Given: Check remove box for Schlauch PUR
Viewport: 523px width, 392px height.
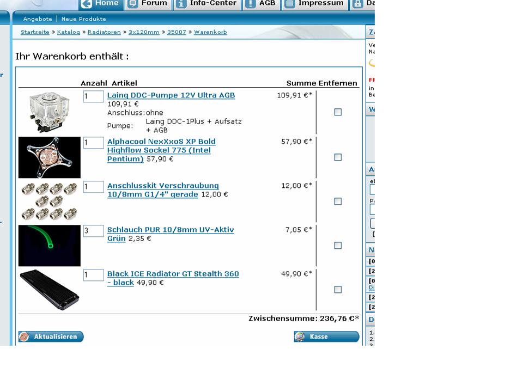Looking at the screenshot, I should click(338, 246).
